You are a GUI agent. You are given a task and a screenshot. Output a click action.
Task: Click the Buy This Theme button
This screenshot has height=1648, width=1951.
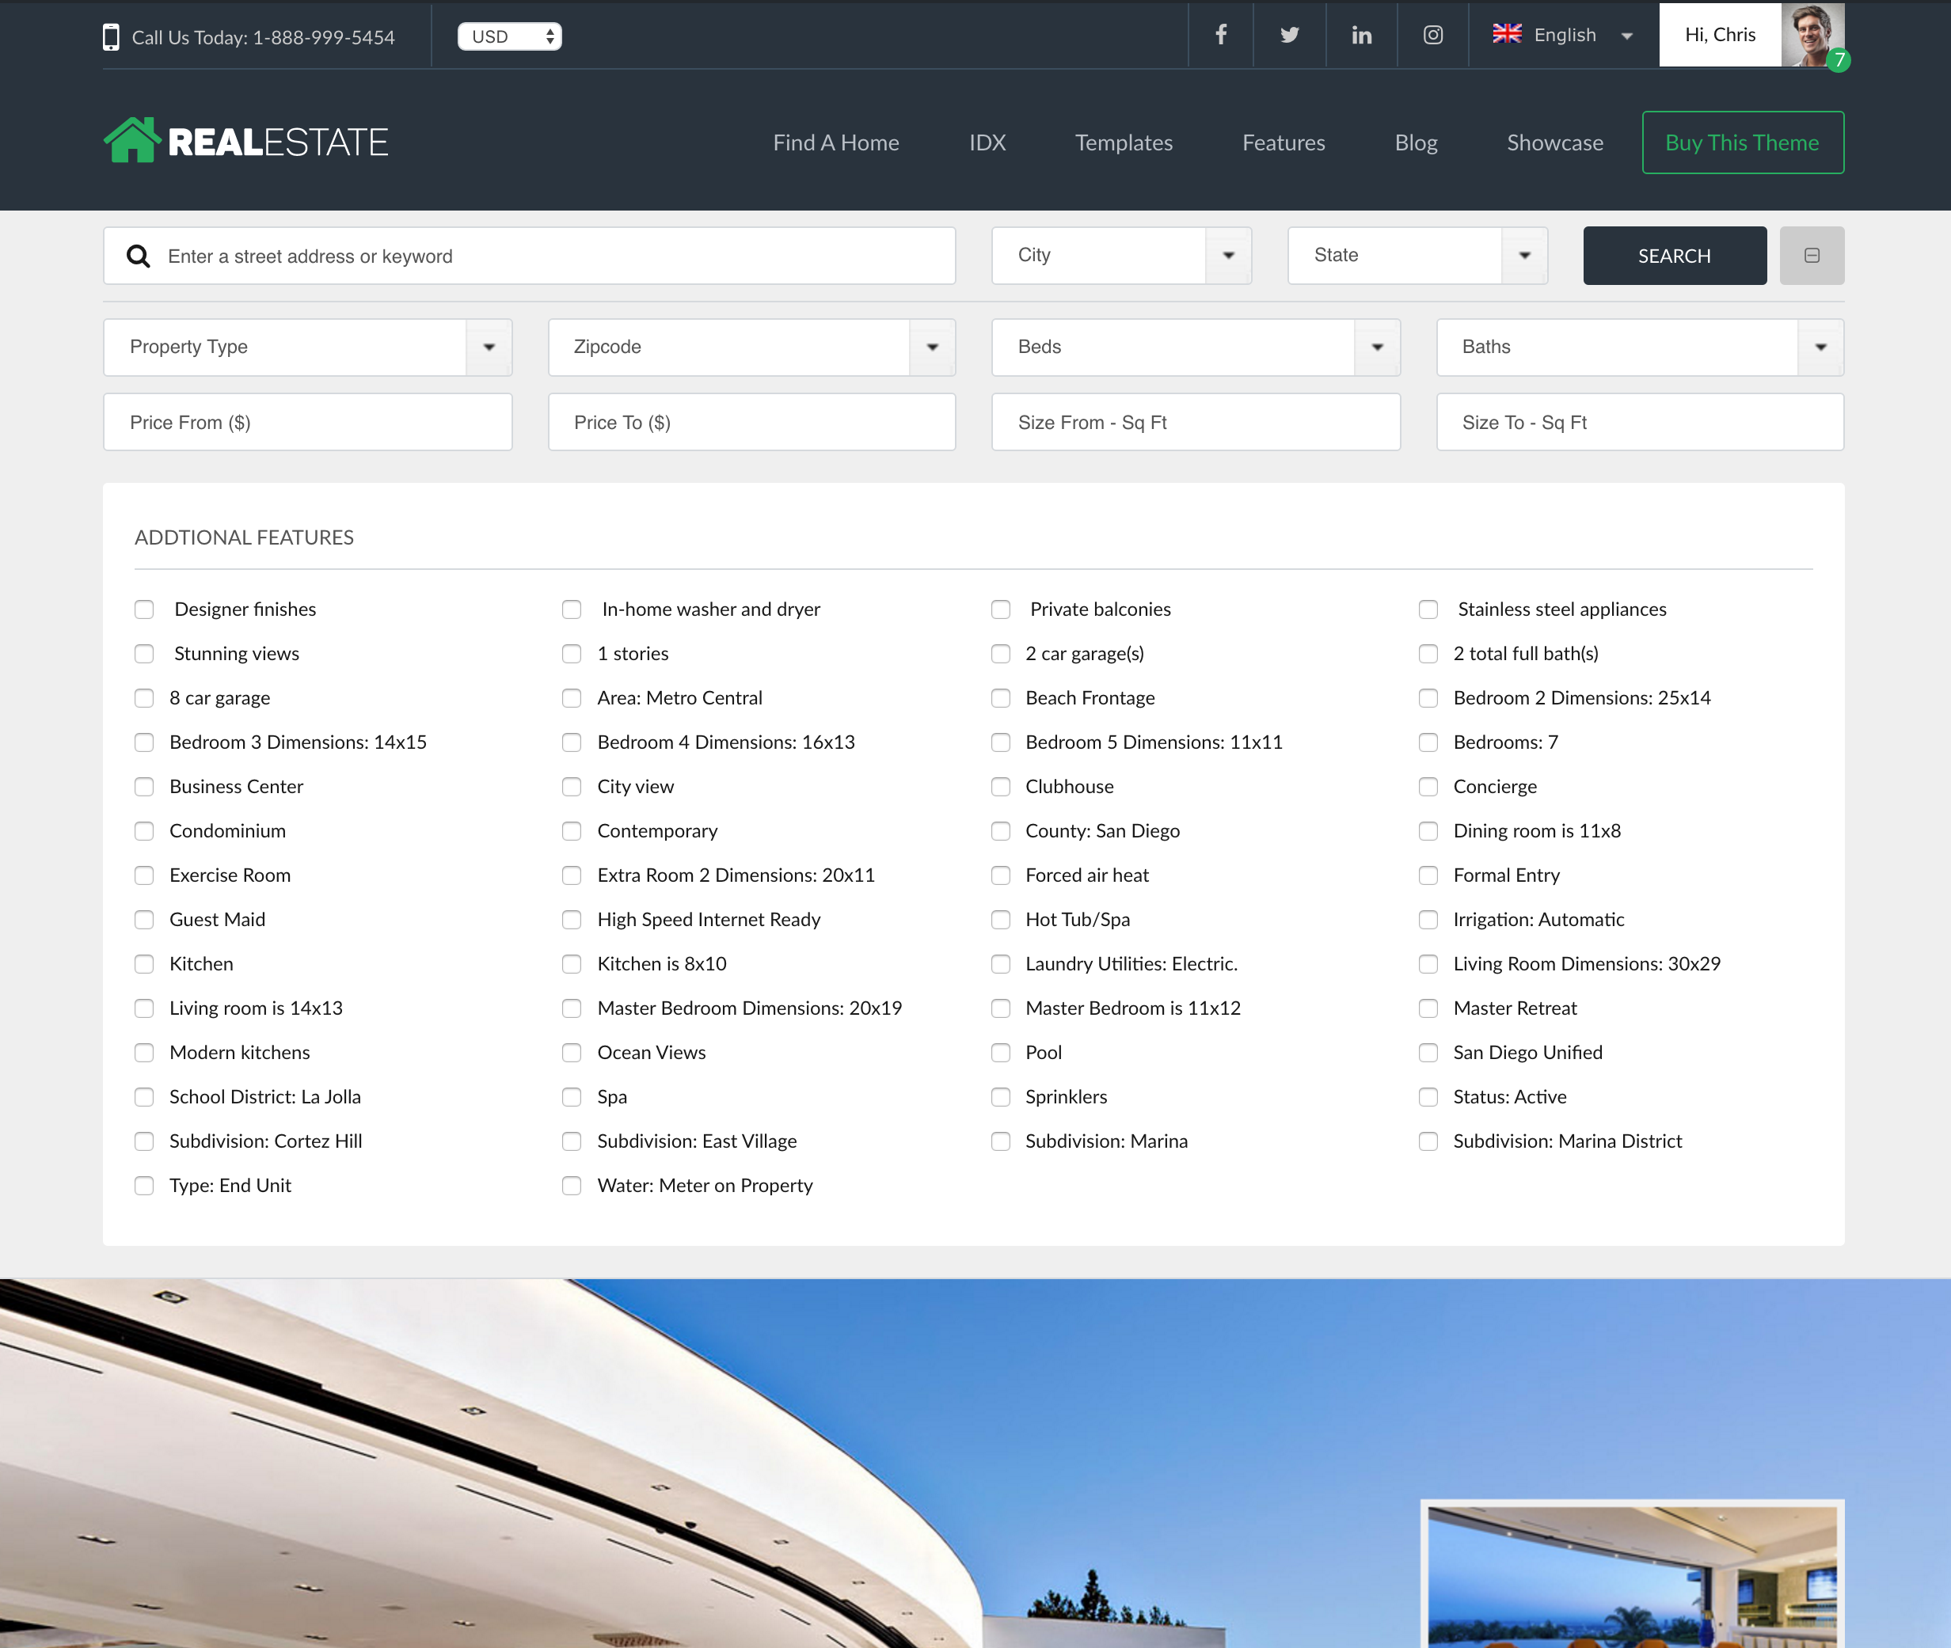1742,143
